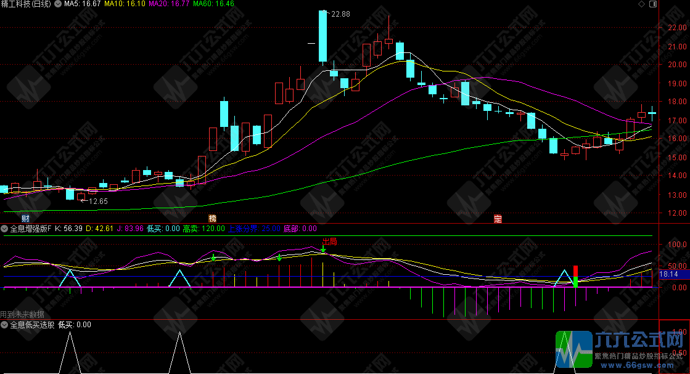Screen dimensions: 690x374
Task: Click the 定 info marker icon
Action: [498, 219]
